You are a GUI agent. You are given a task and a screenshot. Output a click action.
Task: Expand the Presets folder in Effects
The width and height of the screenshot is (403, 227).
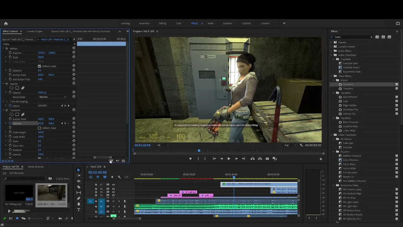coord(331,42)
